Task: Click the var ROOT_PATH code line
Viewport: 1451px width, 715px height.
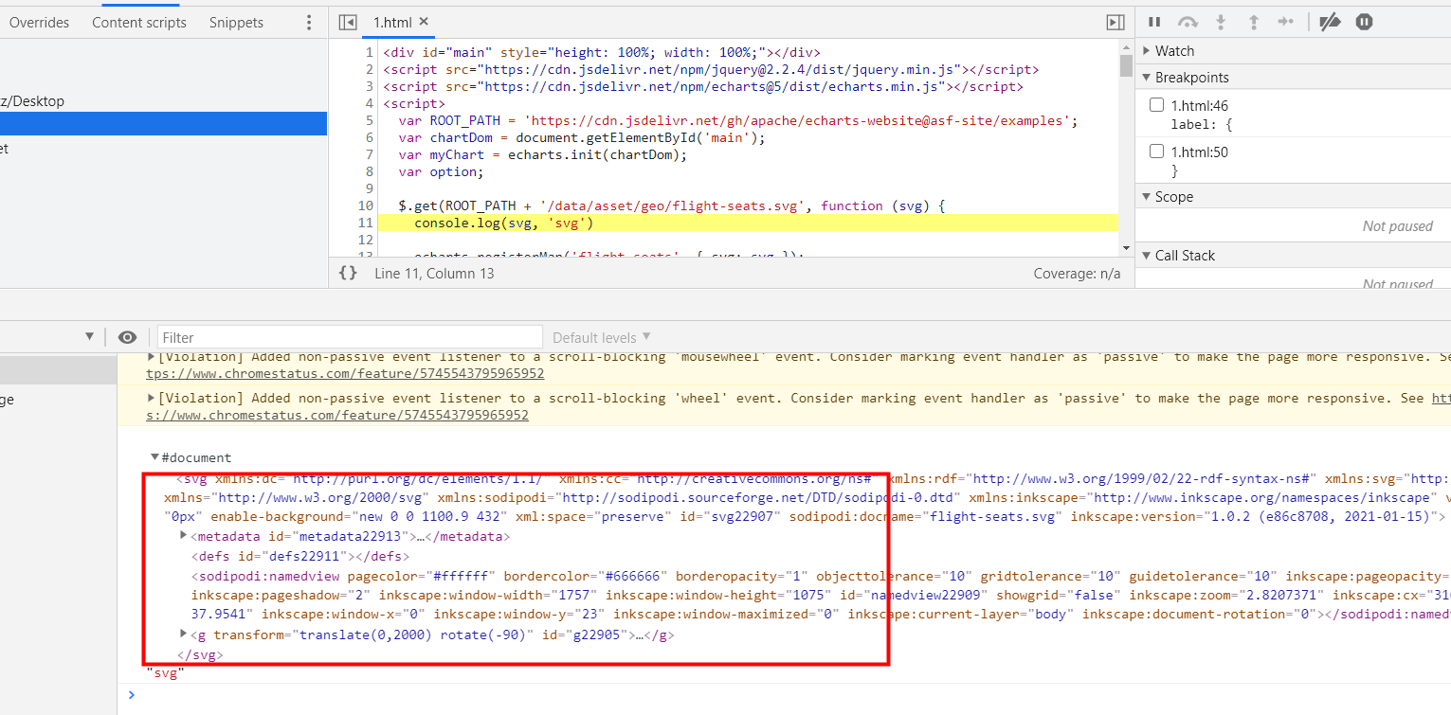Action: pyautogui.click(x=738, y=120)
